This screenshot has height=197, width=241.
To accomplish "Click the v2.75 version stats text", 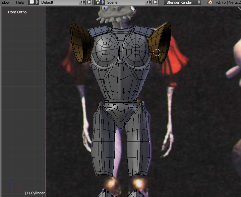I will click(x=228, y=2).
